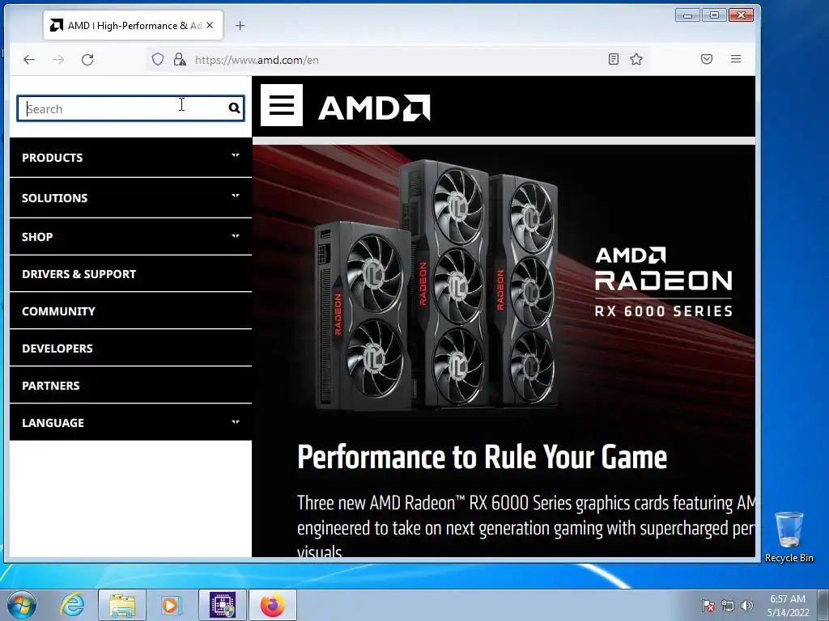Click the Action Center flag tray icon
Screen dimensions: 829x621
pyautogui.click(x=708, y=606)
